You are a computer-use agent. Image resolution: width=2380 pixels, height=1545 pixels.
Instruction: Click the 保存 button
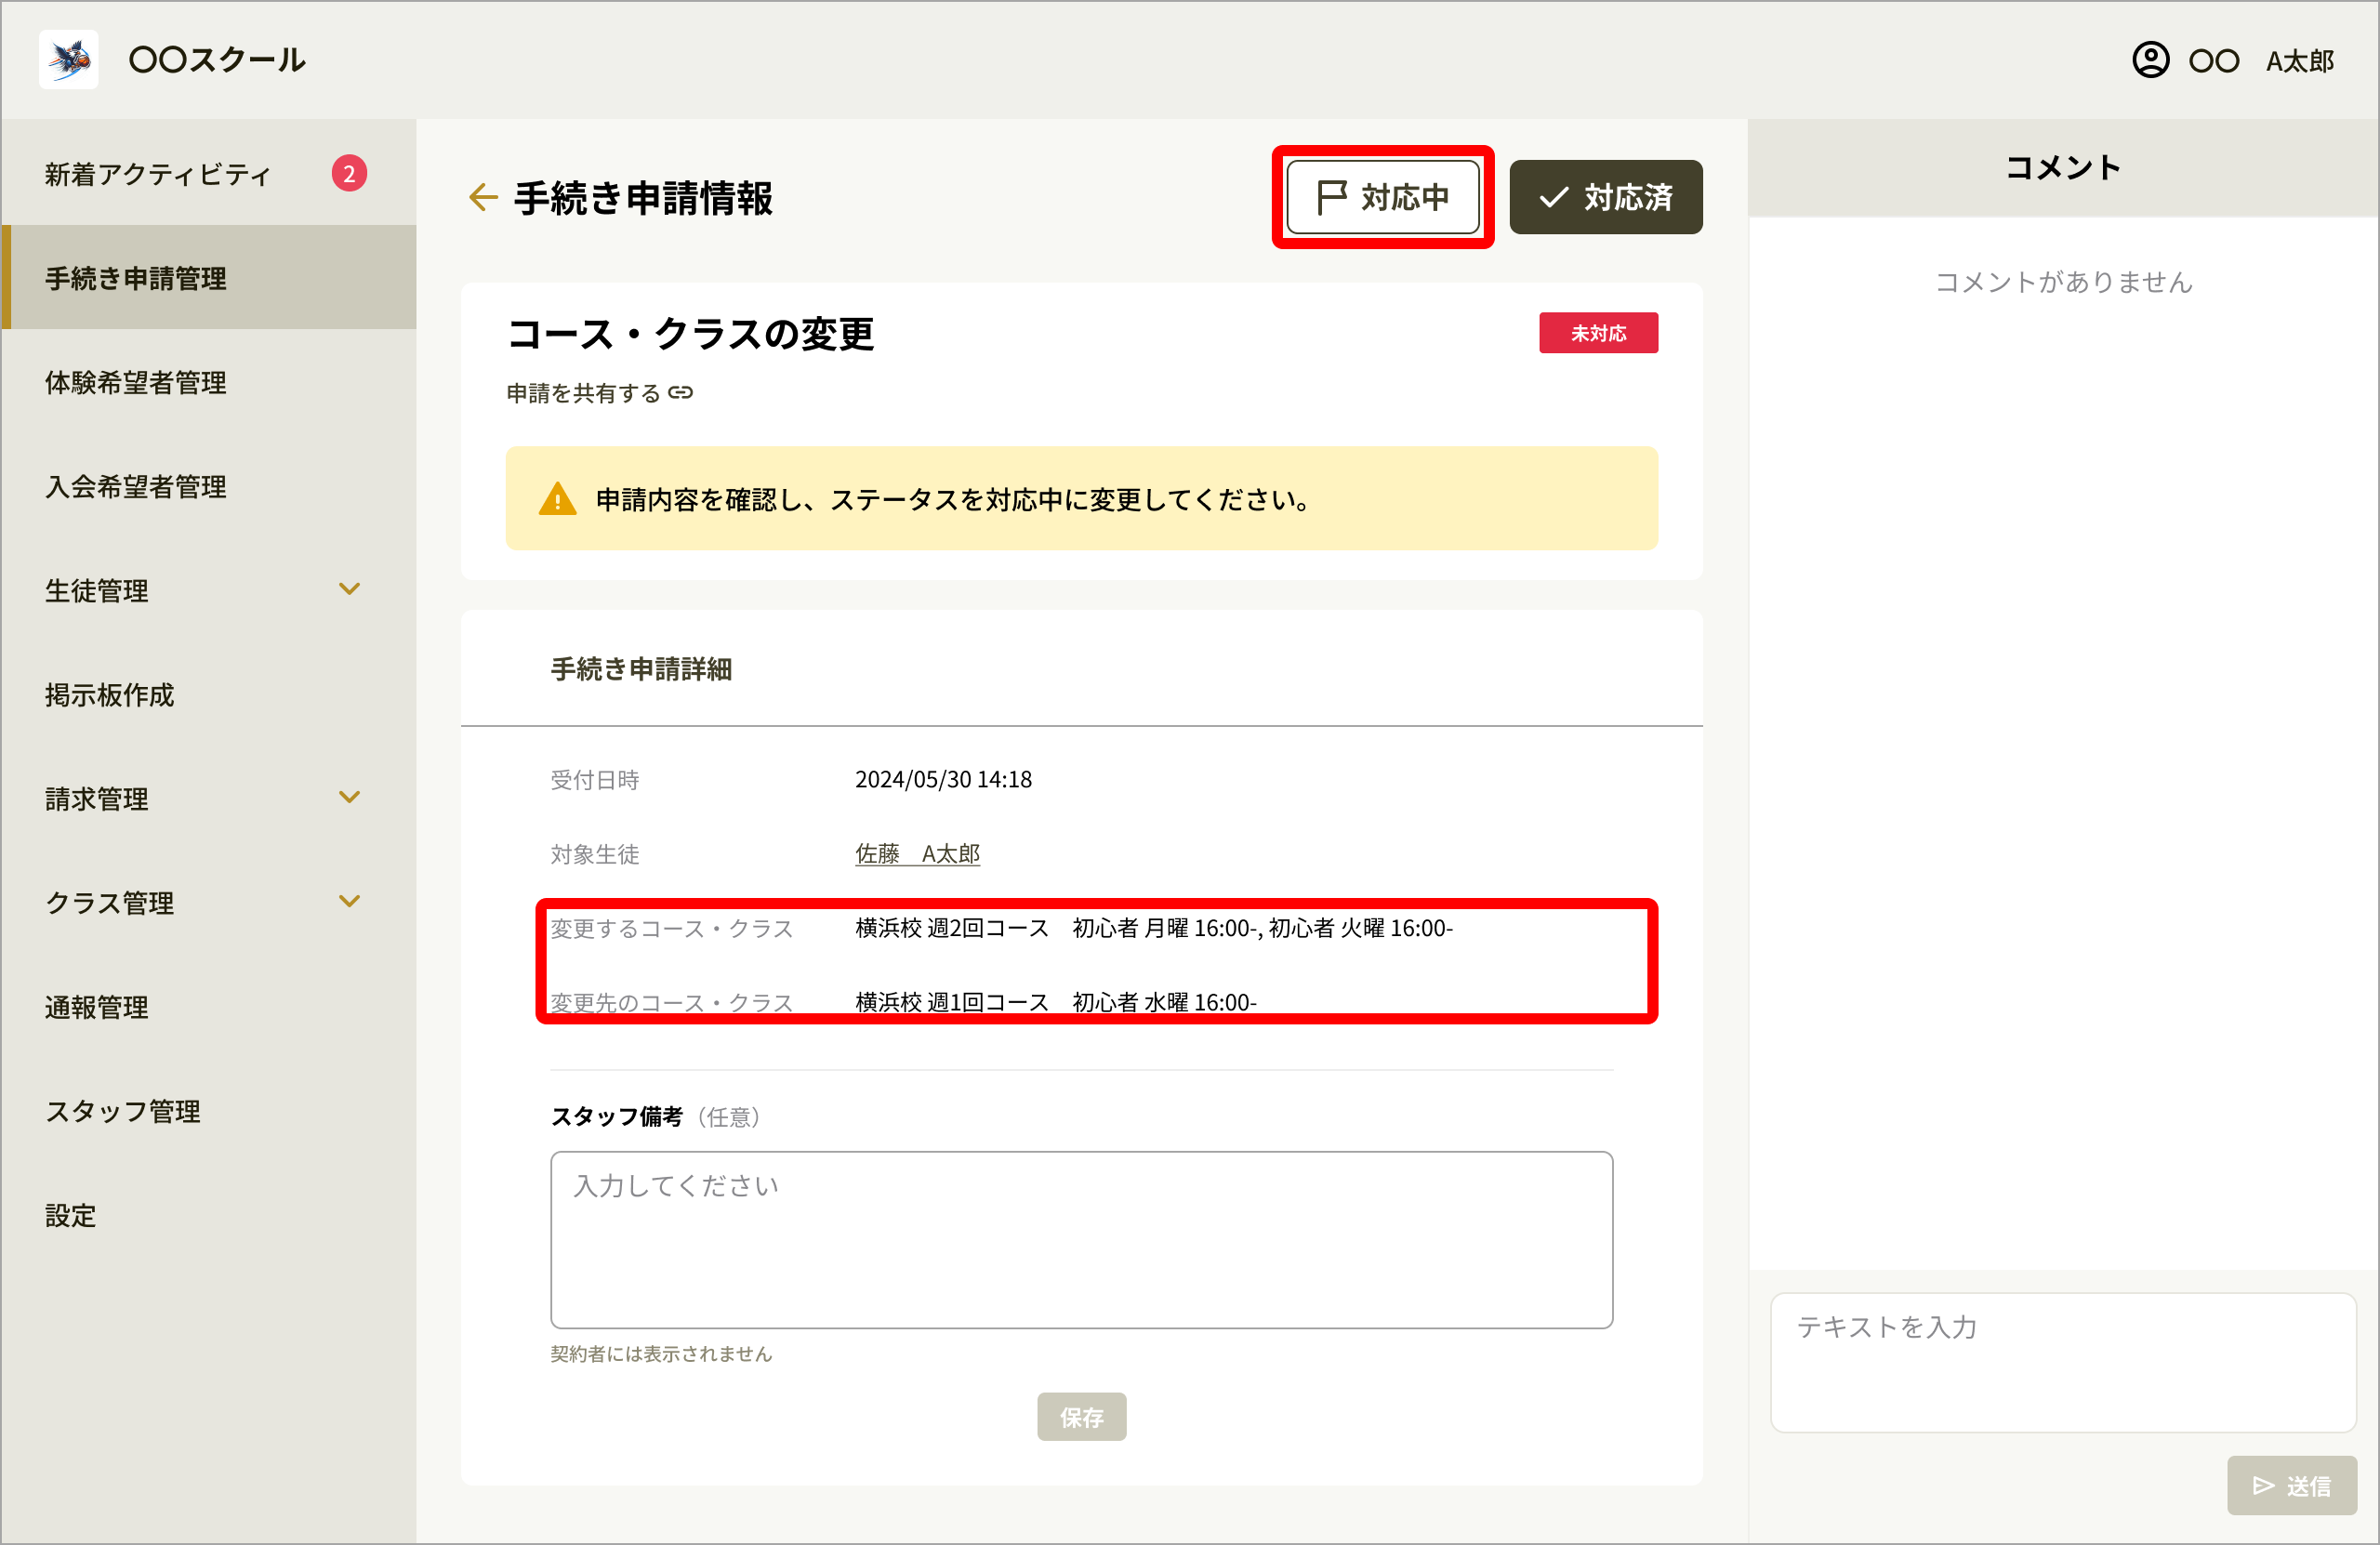1081,1416
